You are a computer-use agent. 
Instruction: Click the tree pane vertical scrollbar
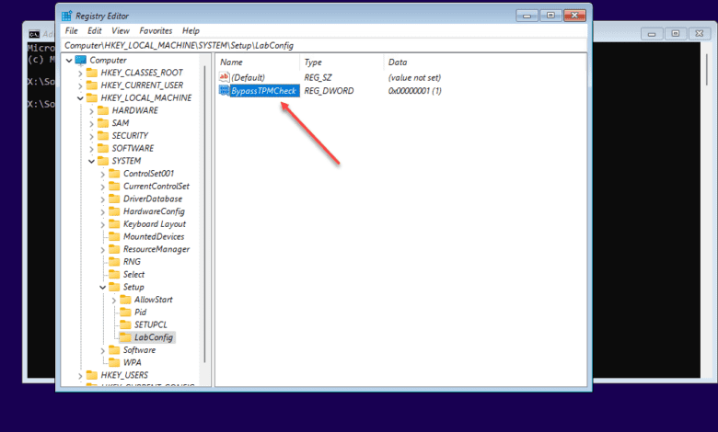point(204,215)
